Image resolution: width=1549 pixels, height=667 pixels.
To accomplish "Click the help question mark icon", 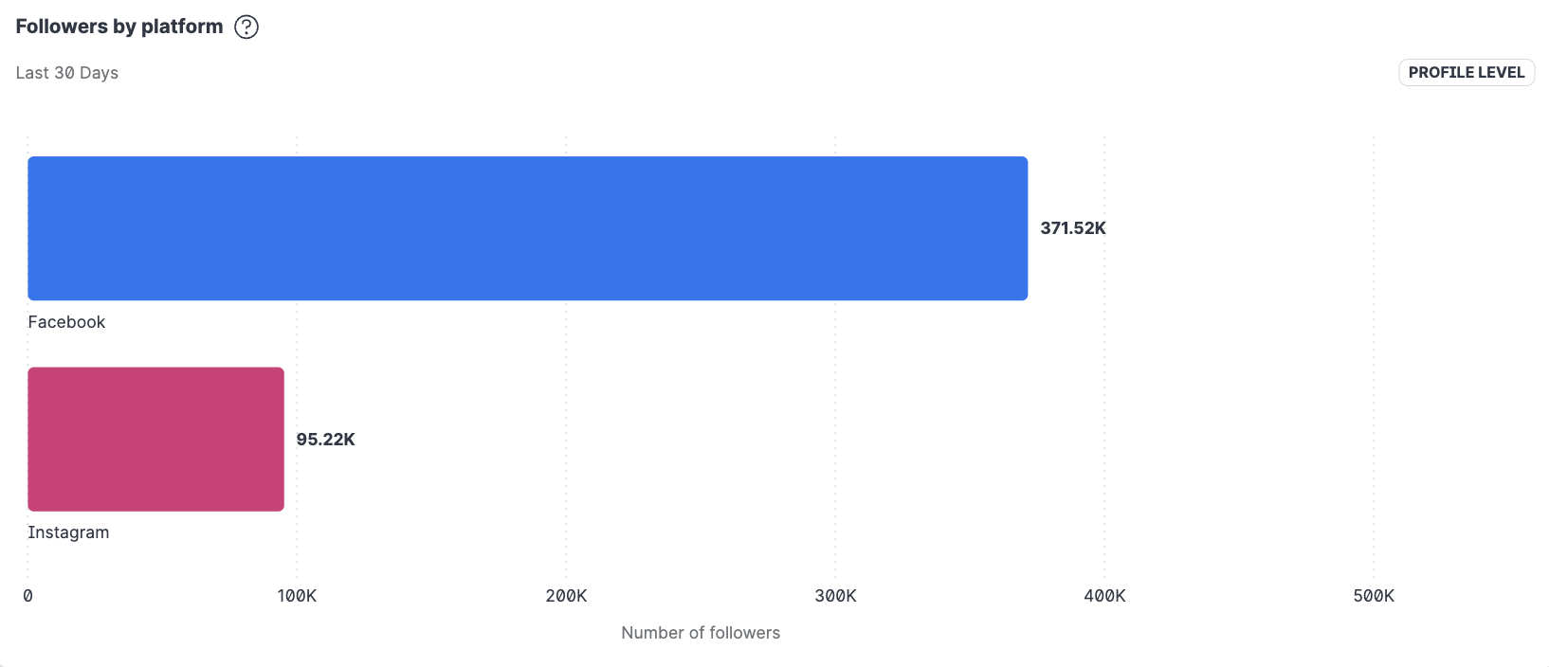I will (246, 27).
